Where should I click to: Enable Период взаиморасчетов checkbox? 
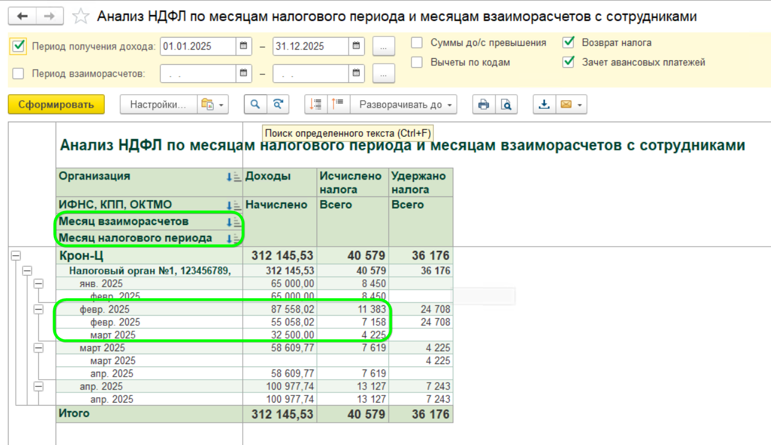pyautogui.click(x=19, y=74)
